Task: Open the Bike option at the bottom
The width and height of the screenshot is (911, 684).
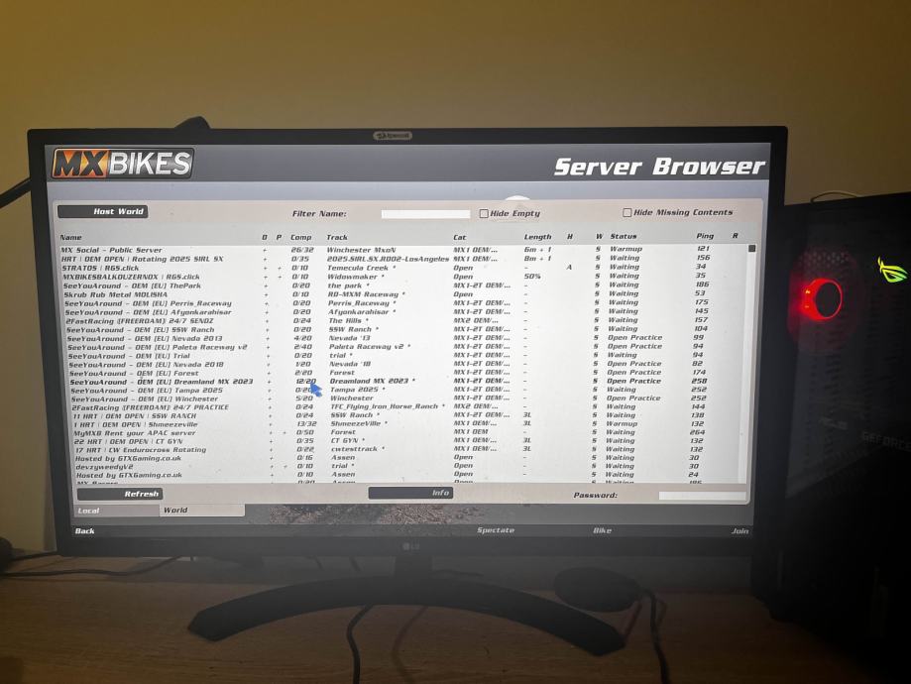Action: tap(602, 530)
